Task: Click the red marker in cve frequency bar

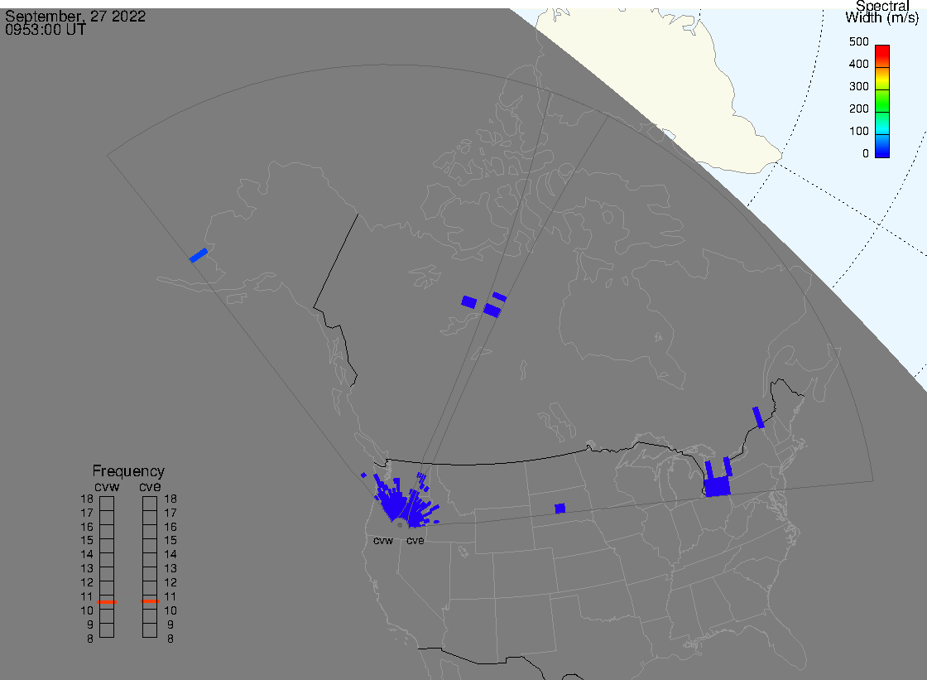Action: pos(150,601)
